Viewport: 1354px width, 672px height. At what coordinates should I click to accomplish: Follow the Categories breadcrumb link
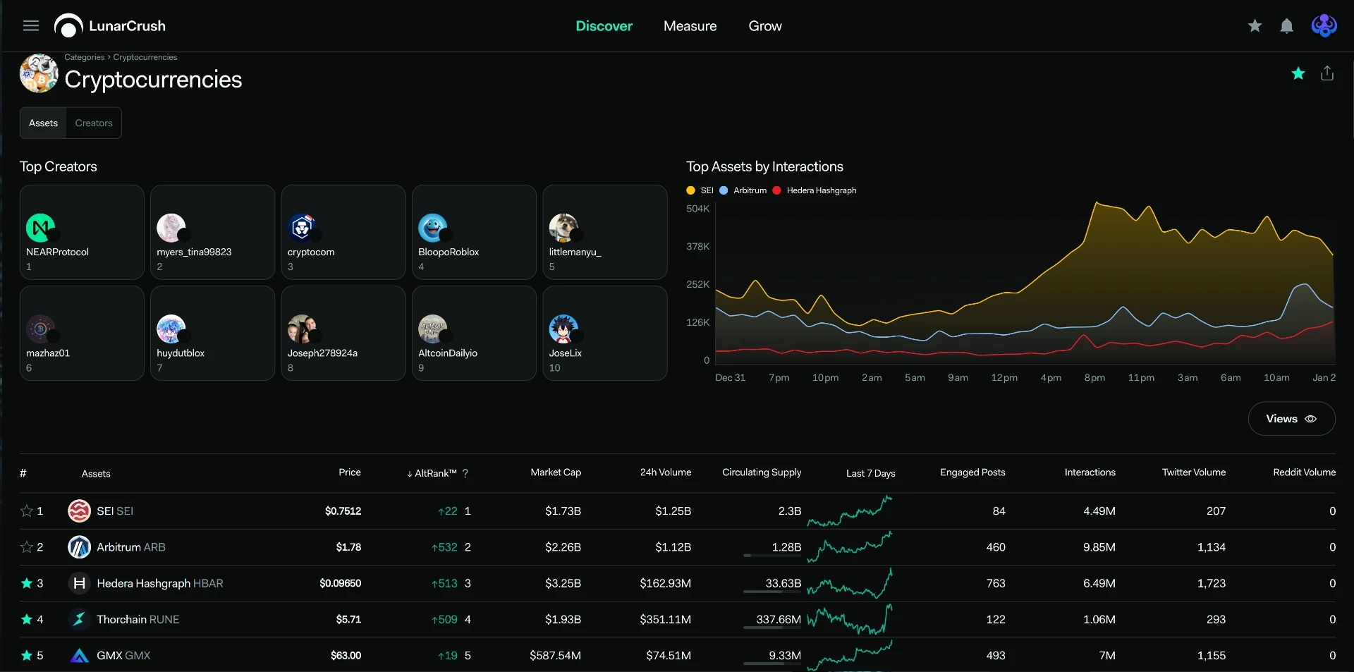[84, 57]
